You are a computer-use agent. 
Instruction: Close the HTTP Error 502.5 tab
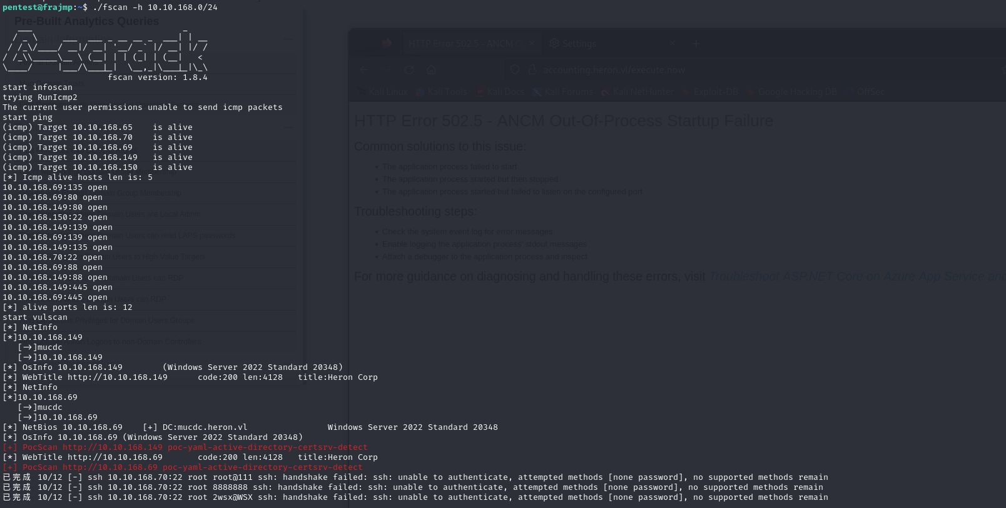click(x=531, y=44)
